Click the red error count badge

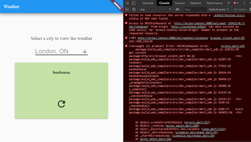pos(236,3)
